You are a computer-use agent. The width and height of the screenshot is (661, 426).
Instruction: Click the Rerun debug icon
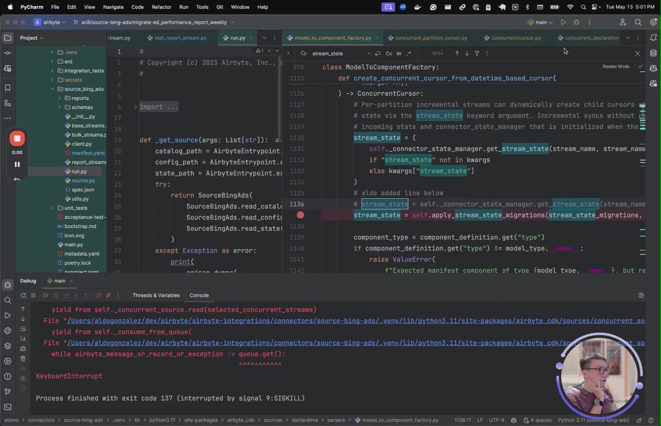click(23, 295)
